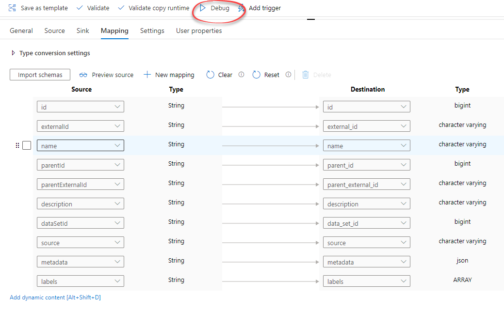Expand Type conversion settings
Screen dimensions: 504x312
tap(13, 53)
